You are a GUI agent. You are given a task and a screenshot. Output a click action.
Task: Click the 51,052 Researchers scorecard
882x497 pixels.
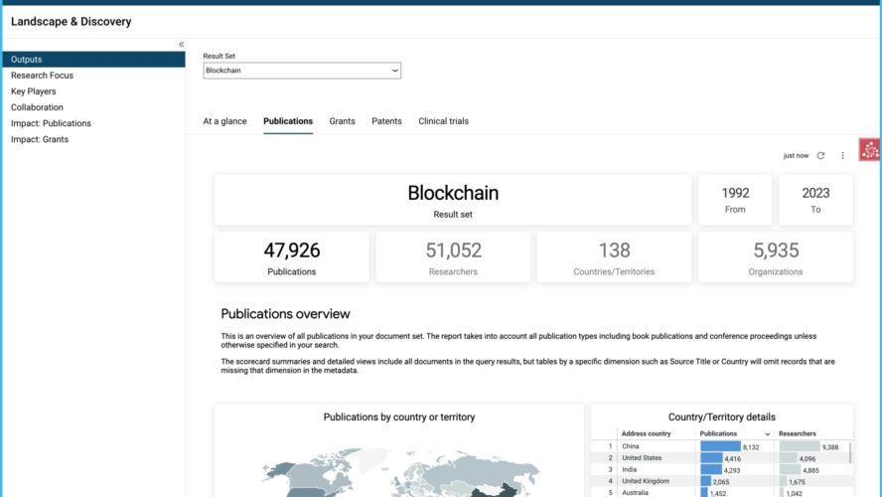pos(452,257)
